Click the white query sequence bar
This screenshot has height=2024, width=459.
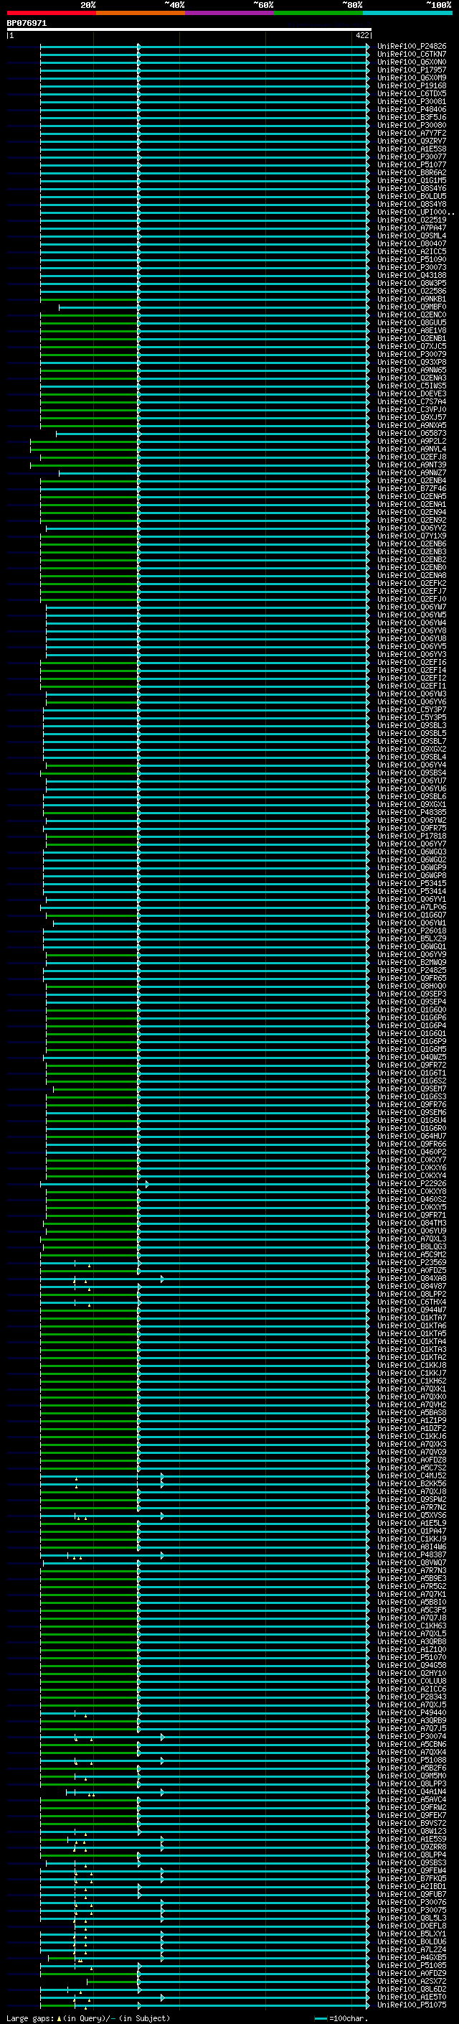click(x=189, y=30)
